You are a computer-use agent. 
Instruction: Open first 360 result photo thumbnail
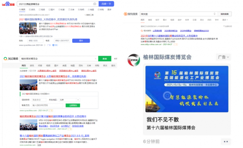pyautogui.click(x=28, y=85)
